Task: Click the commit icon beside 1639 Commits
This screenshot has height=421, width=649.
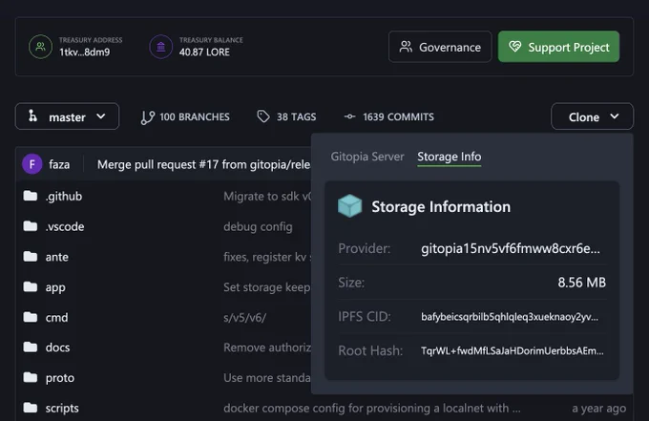Action: tap(349, 116)
